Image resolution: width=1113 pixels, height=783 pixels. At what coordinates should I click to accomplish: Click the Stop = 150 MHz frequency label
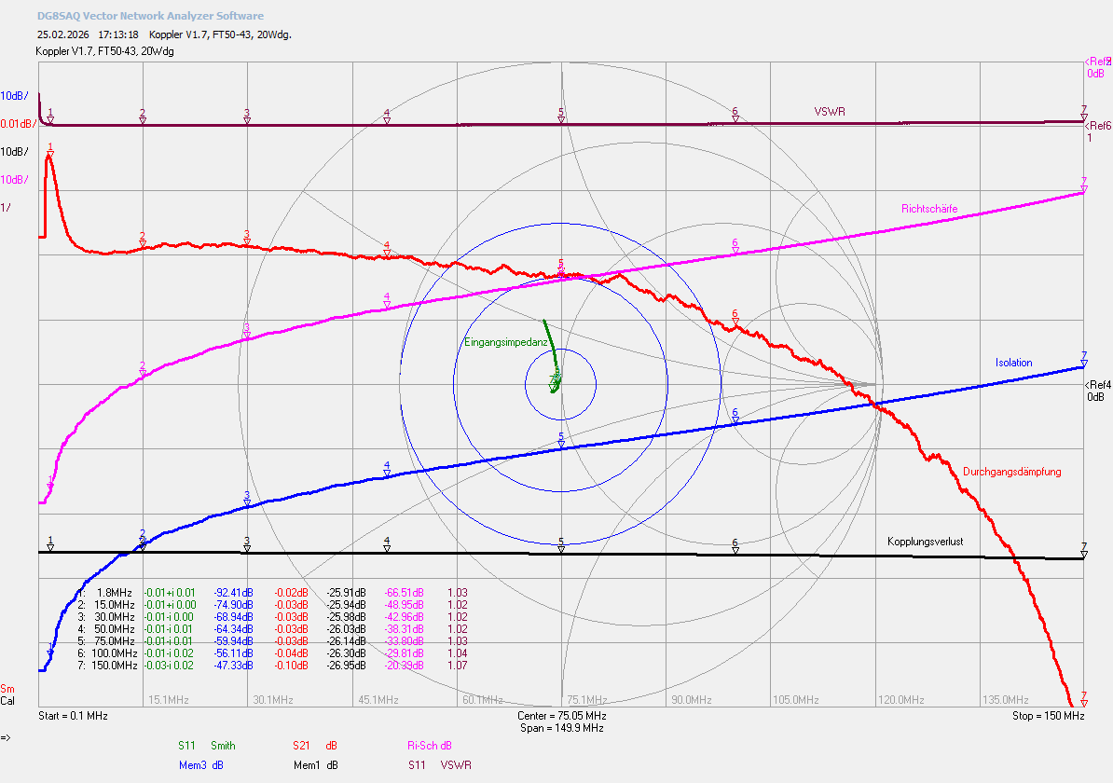click(1049, 716)
